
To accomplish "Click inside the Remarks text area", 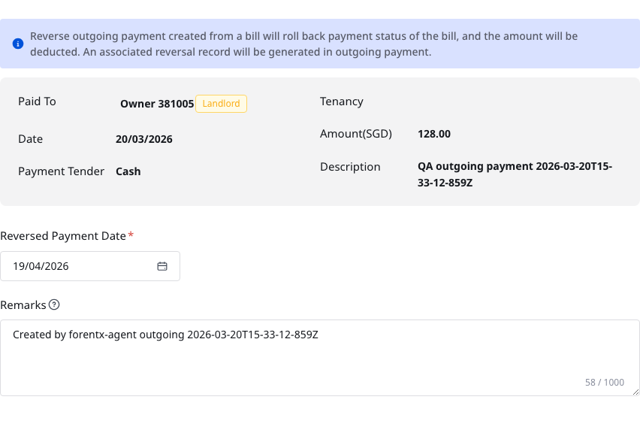I will coord(319,358).
